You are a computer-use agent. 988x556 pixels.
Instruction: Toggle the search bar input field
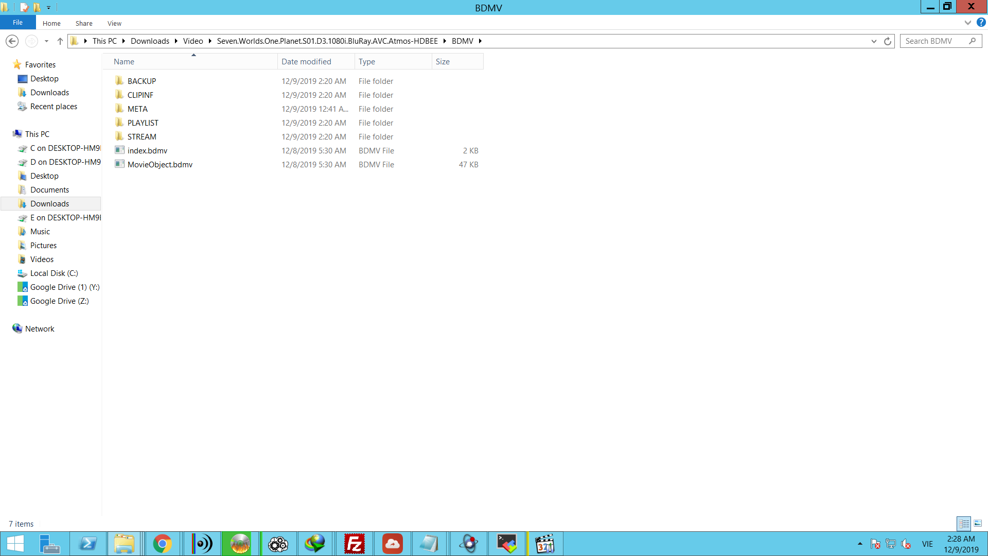pyautogui.click(x=939, y=41)
